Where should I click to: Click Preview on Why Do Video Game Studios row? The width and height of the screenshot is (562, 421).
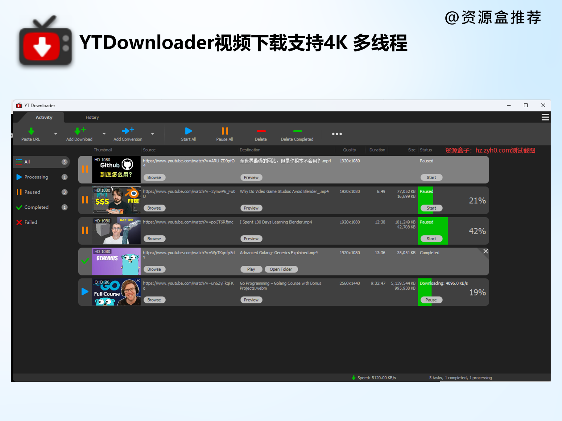(251, 208)
